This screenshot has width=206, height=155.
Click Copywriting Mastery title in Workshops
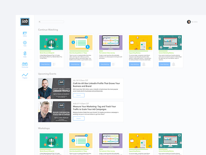coord(135,151)
